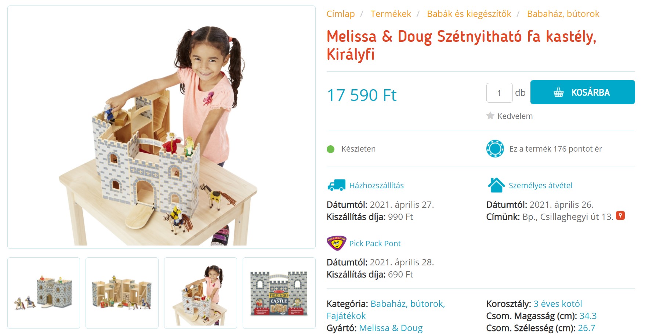
Task: Click the star icon beside Kedvelem
Action: 490,116
